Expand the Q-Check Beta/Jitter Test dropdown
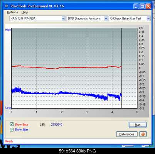Image resolution: width=155 pixels, height=154 pixels. (148, 19)
